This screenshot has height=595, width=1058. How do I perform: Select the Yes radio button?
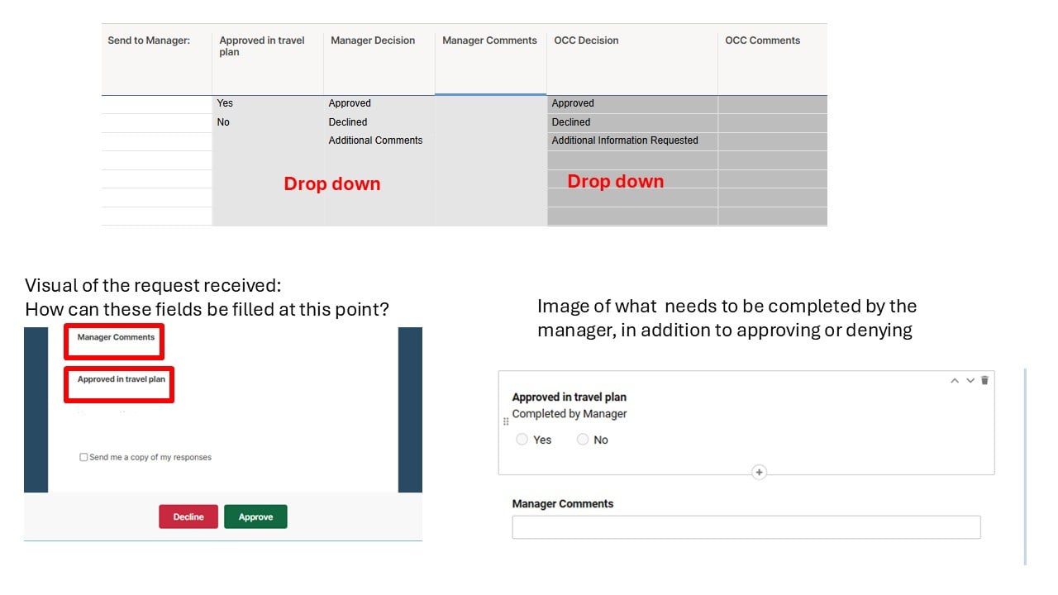(522, 440)
